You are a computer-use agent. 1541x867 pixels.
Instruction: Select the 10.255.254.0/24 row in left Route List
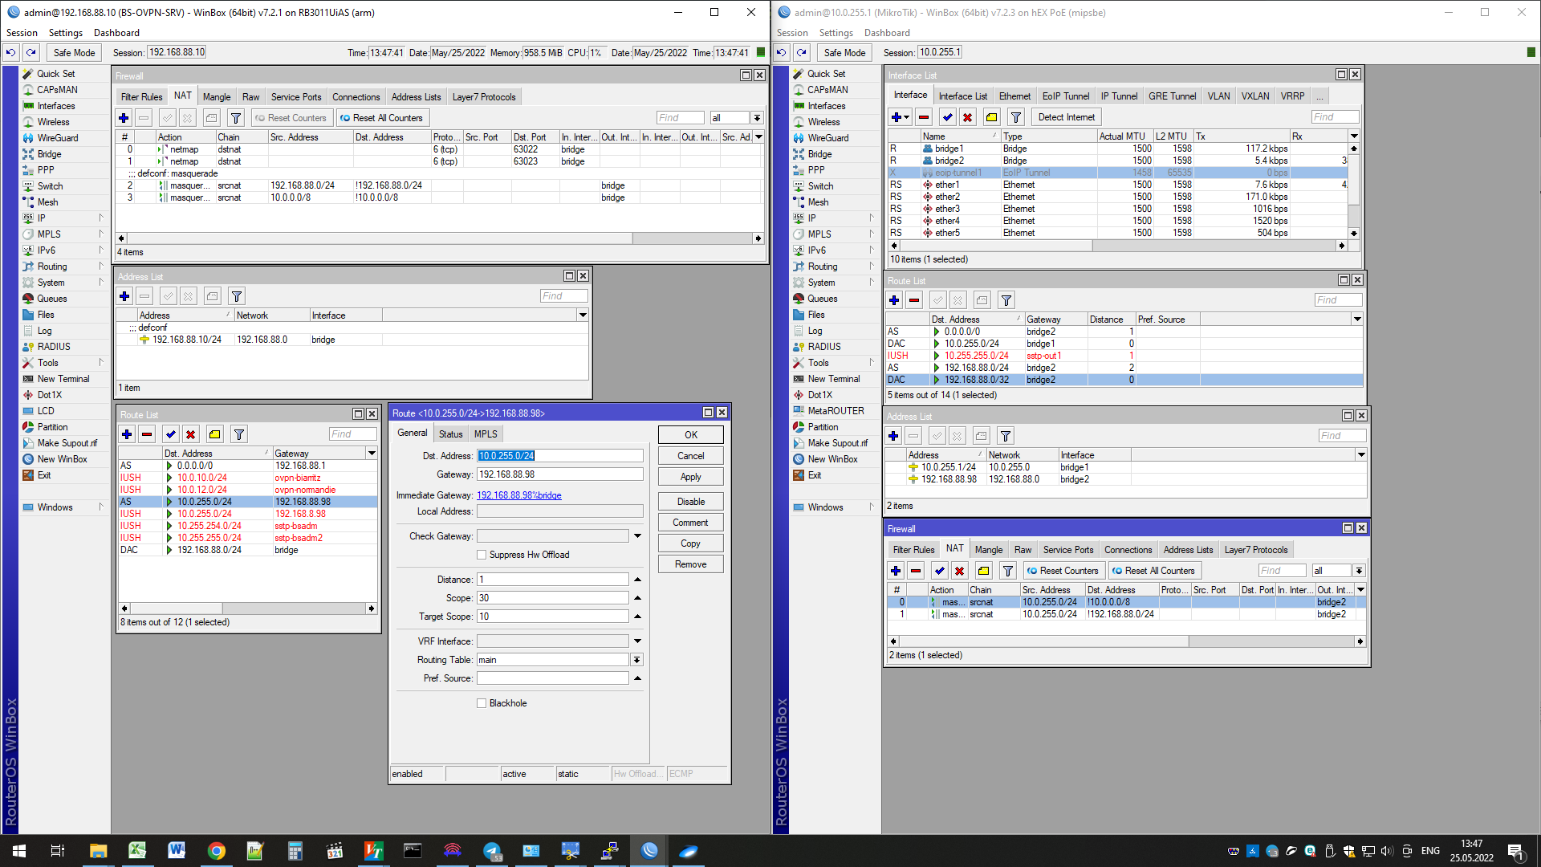(x=248, y=526)
